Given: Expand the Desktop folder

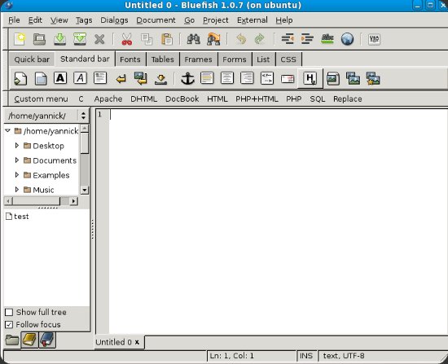Looking at the screenshot, I should tap(17, 146).
